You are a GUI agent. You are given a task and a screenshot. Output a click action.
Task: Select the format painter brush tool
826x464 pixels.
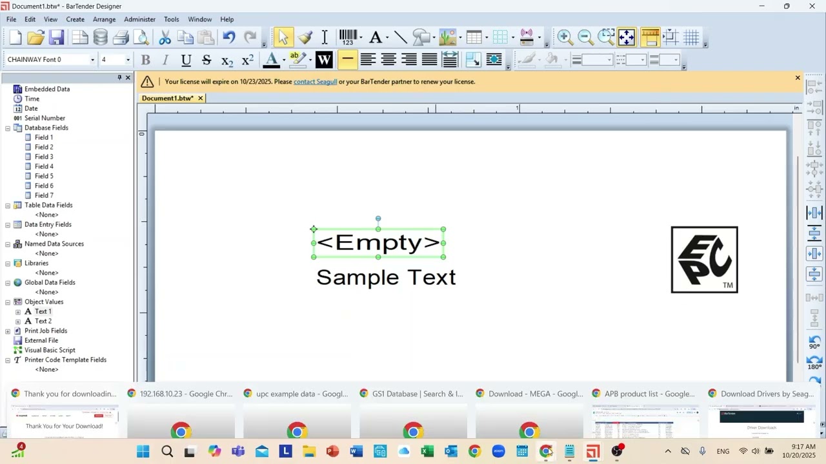click(x=305, y=37)
